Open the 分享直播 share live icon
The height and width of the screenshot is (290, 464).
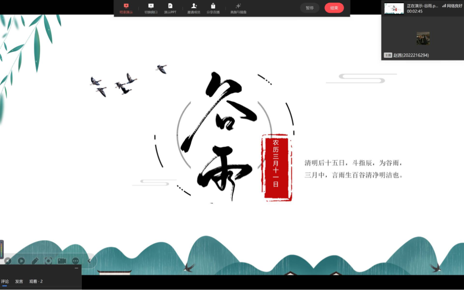tap(213, 8)
